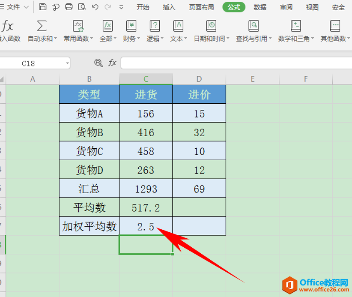Click the Print icon in quick toolbar
This screenshot has height=297, width=352.
click(69, 7)
